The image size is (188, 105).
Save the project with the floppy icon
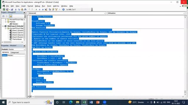pos(12,10)
